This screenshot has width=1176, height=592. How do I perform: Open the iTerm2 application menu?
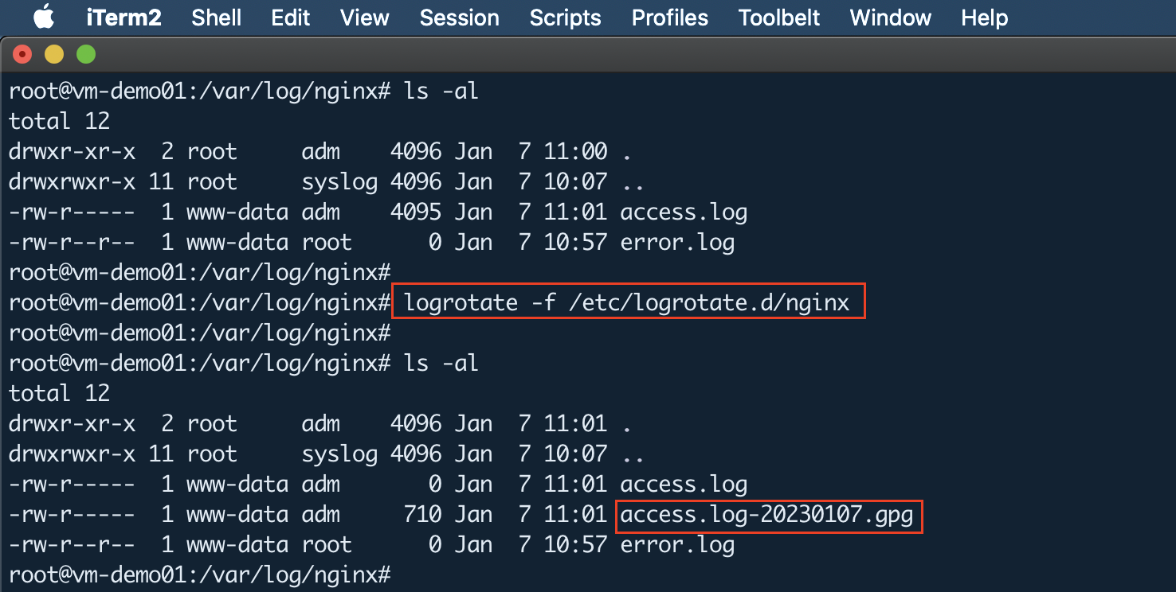click(126, 18)
